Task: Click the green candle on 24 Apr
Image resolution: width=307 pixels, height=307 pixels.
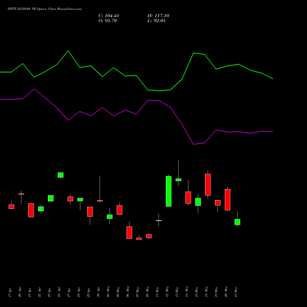Action: 61,175
